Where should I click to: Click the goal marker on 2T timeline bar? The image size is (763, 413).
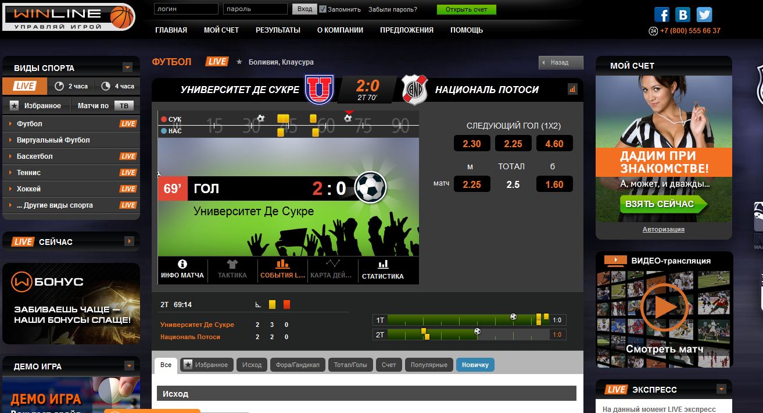point(477,332)
